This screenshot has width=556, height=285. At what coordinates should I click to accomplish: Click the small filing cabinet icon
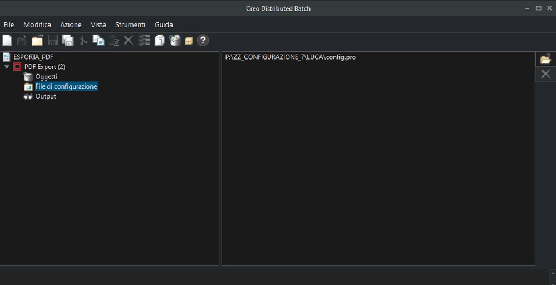(189, 41)
